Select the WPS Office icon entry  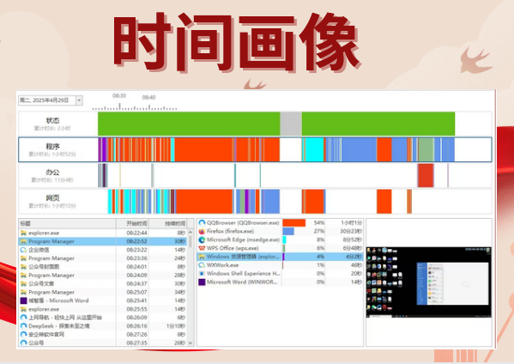202,248
